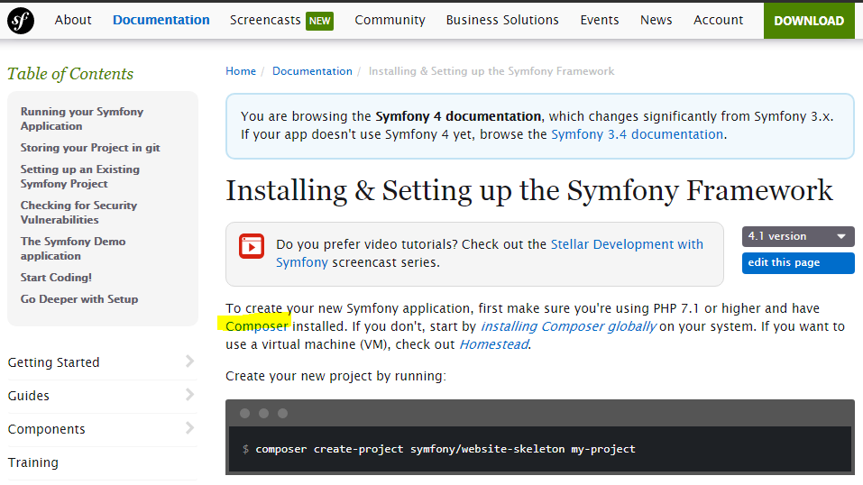Click the red video tutorial icon
The image size is (863, 485).
coord(252,245)
